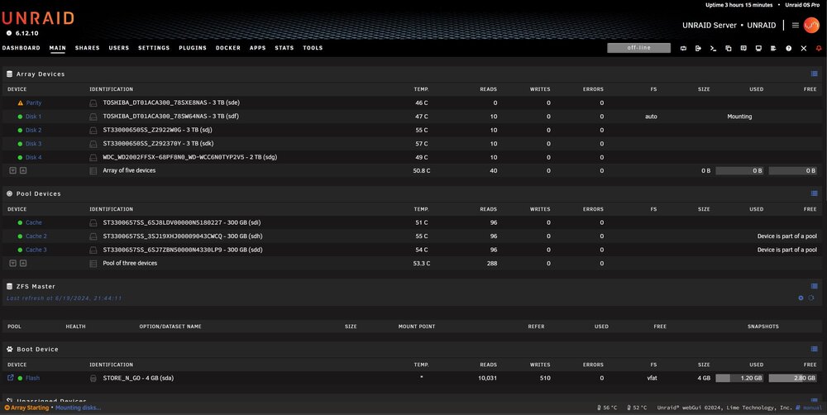Click the X icon in the top toolbar
827x415 pixels.
804,48
